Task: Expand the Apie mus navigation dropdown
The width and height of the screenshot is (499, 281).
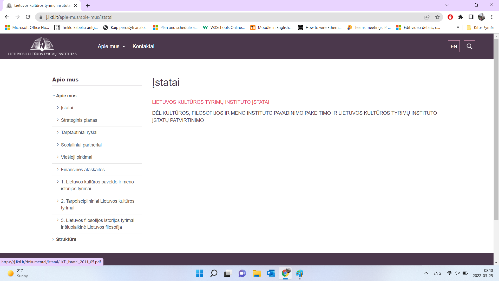Action: click(111, 46)
